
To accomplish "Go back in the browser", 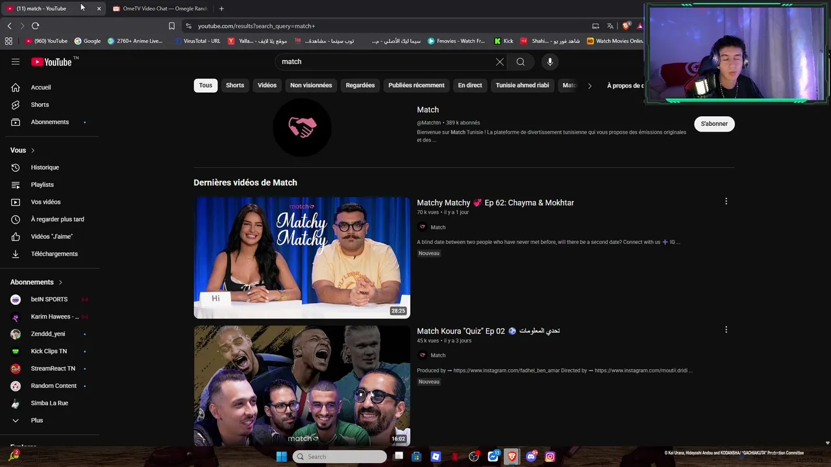I will pos(9,26).
